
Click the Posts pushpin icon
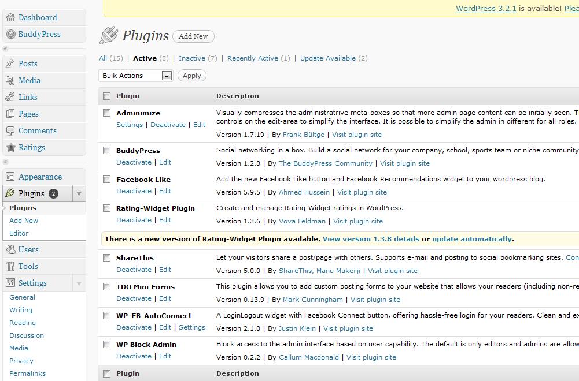coord(10,63)
